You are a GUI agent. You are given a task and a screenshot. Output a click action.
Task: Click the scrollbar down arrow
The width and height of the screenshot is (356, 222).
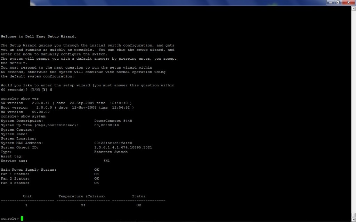pyautogui.click(x=354, y=220)
